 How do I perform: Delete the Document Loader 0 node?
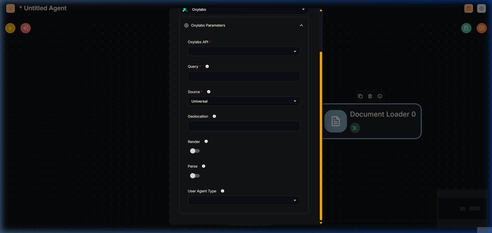(370, 96)
